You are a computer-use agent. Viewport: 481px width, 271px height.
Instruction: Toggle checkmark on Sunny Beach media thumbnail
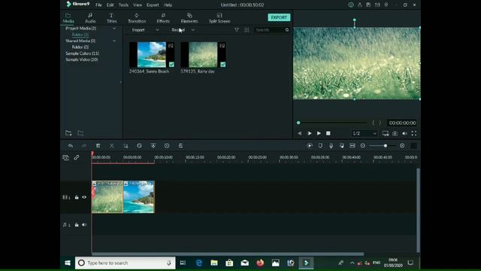[171, 64]
